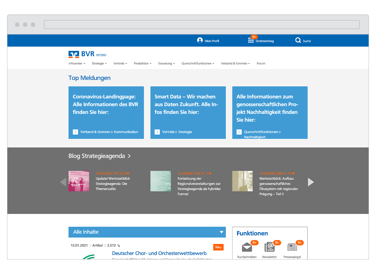Open the Mein Profil user icon
376x274 pixels.
point(200,41)
